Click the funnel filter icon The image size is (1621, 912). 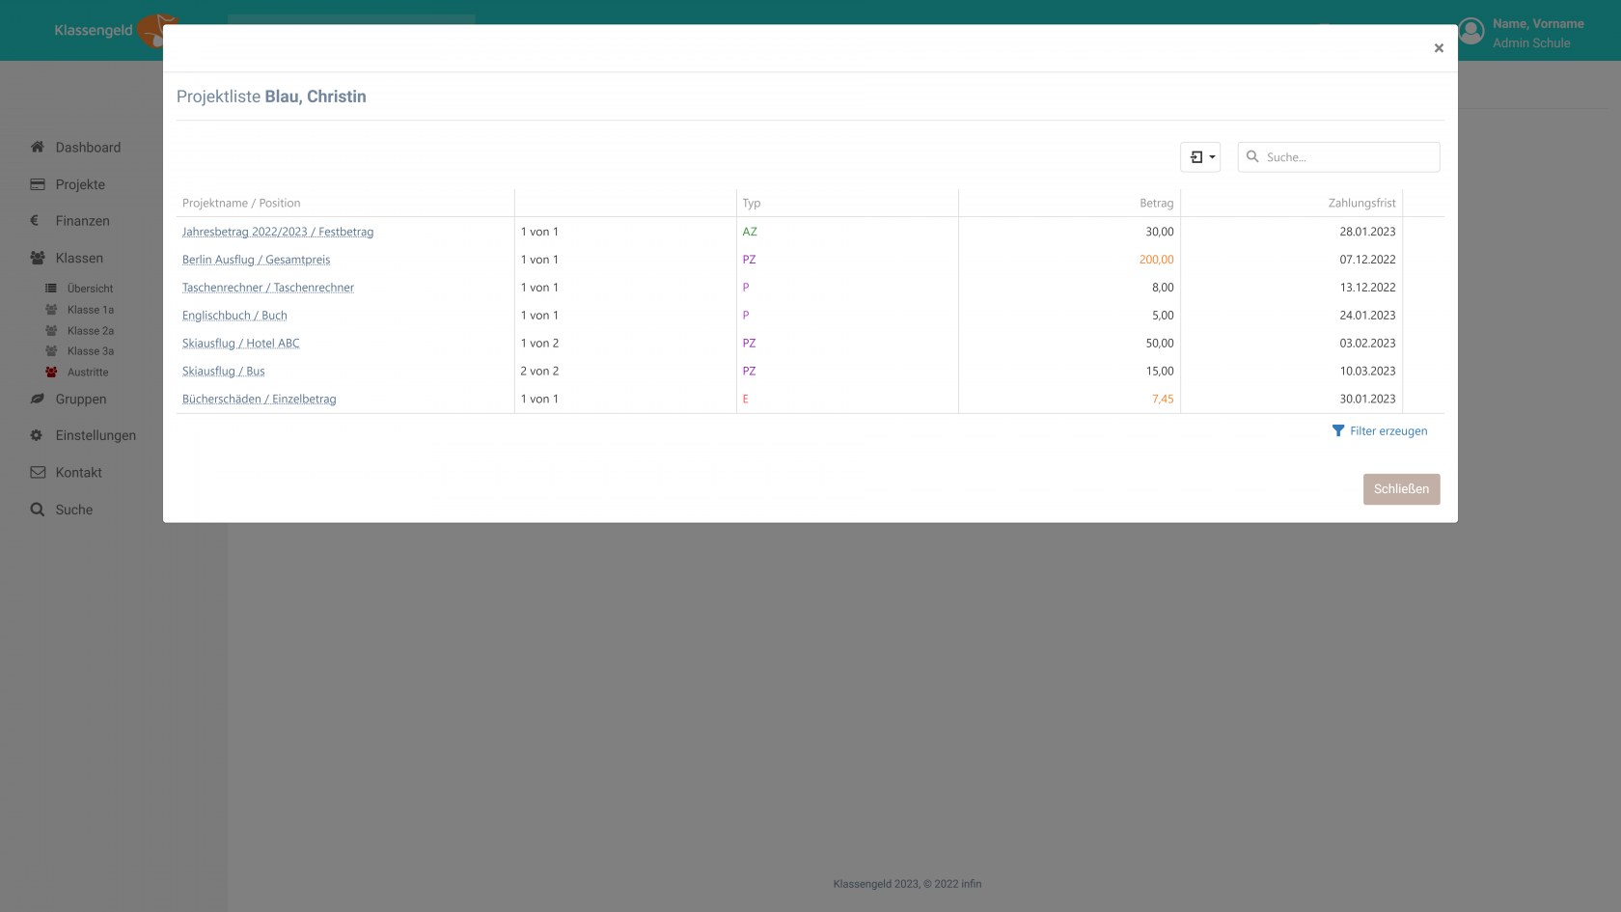pyautogui.click(x=1338, y=431)
